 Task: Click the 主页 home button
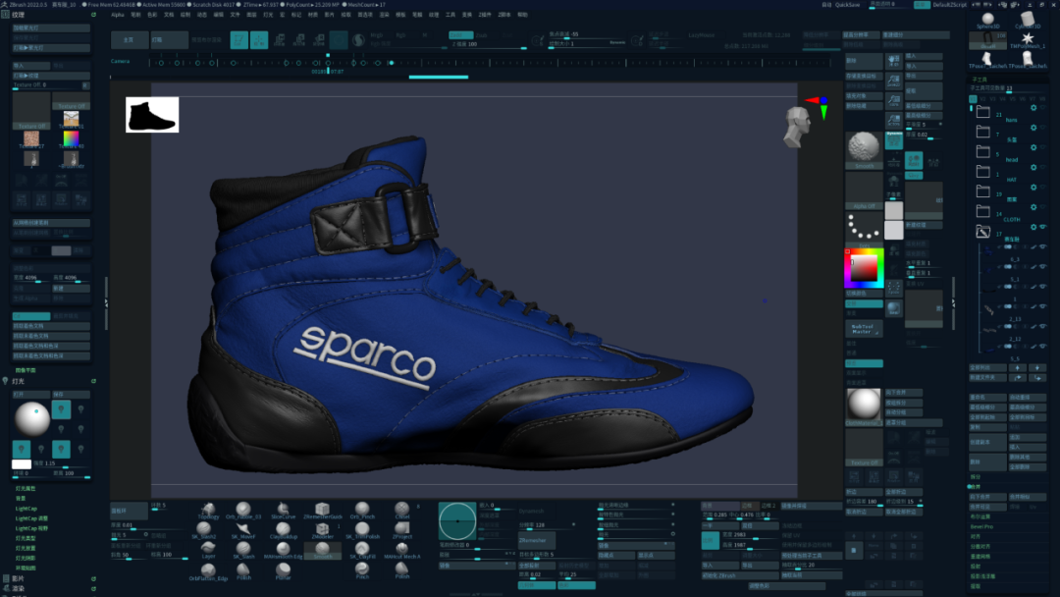130,40
